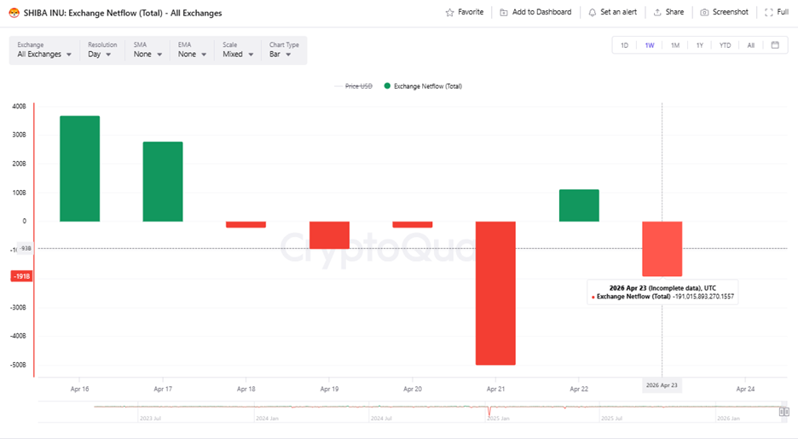This screenshot has width=798, height=439.
Task: Click the -500B axis label
Action: 18,365
